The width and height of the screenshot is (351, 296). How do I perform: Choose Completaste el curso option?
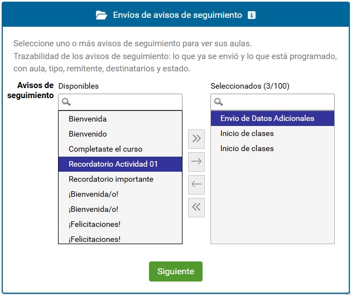(x=120, y=149)
